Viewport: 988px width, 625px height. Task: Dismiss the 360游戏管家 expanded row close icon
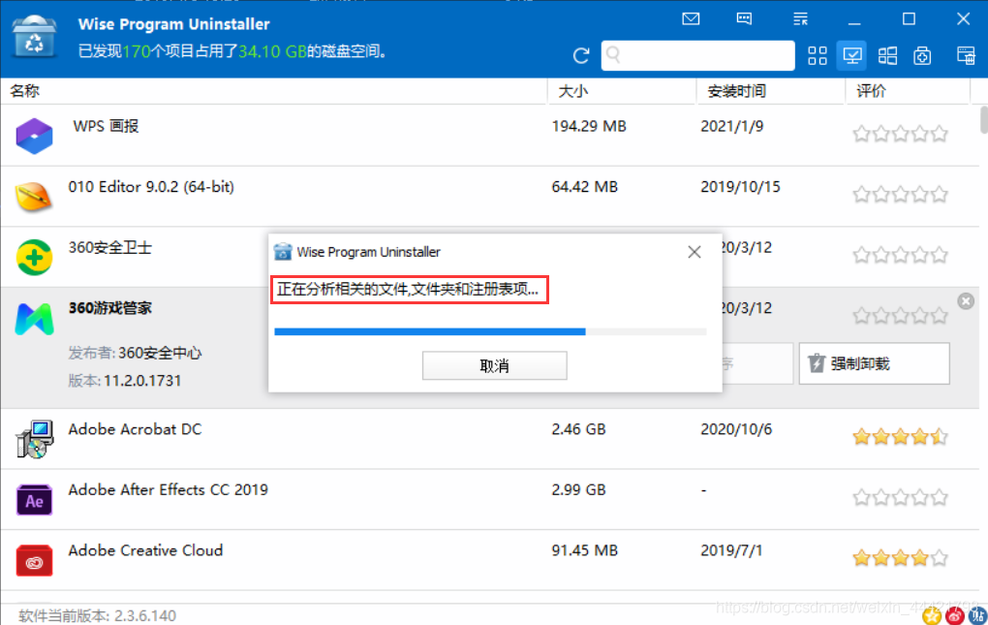(x=966, y=301)
